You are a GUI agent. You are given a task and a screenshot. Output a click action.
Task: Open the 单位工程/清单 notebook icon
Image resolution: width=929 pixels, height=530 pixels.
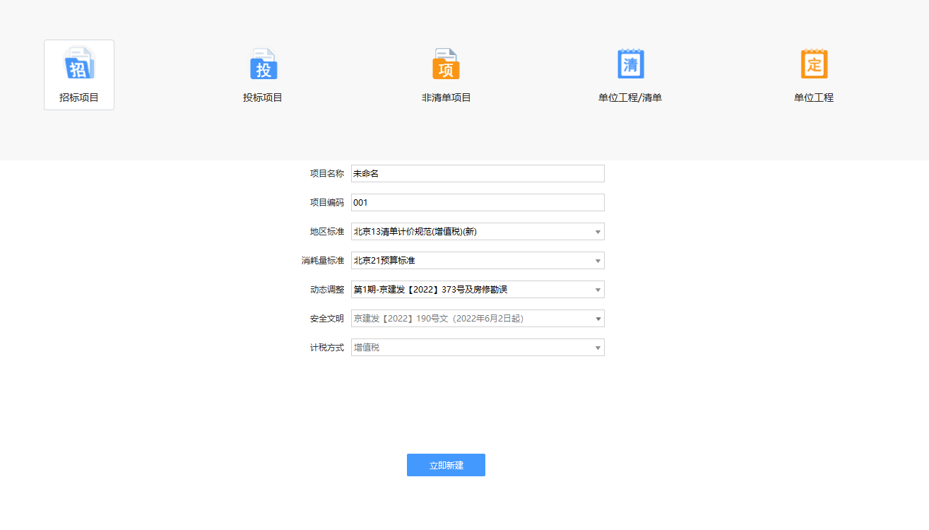[x=630, y=64]
